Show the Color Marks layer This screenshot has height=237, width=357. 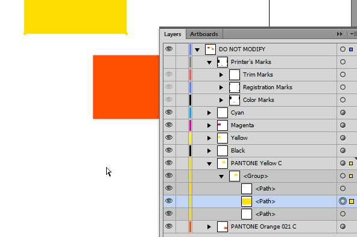(x=169, y=100)
